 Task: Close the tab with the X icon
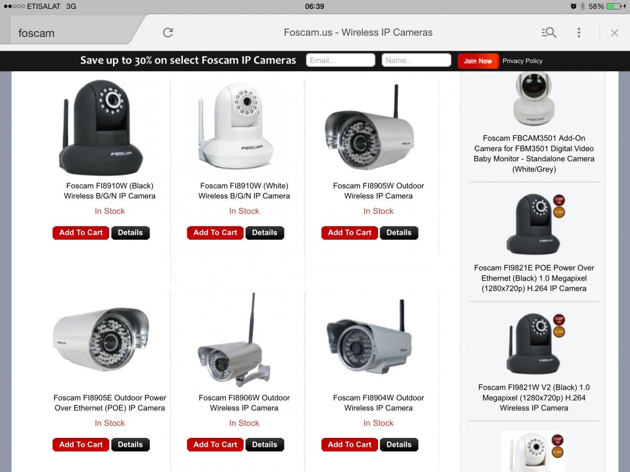614,33
